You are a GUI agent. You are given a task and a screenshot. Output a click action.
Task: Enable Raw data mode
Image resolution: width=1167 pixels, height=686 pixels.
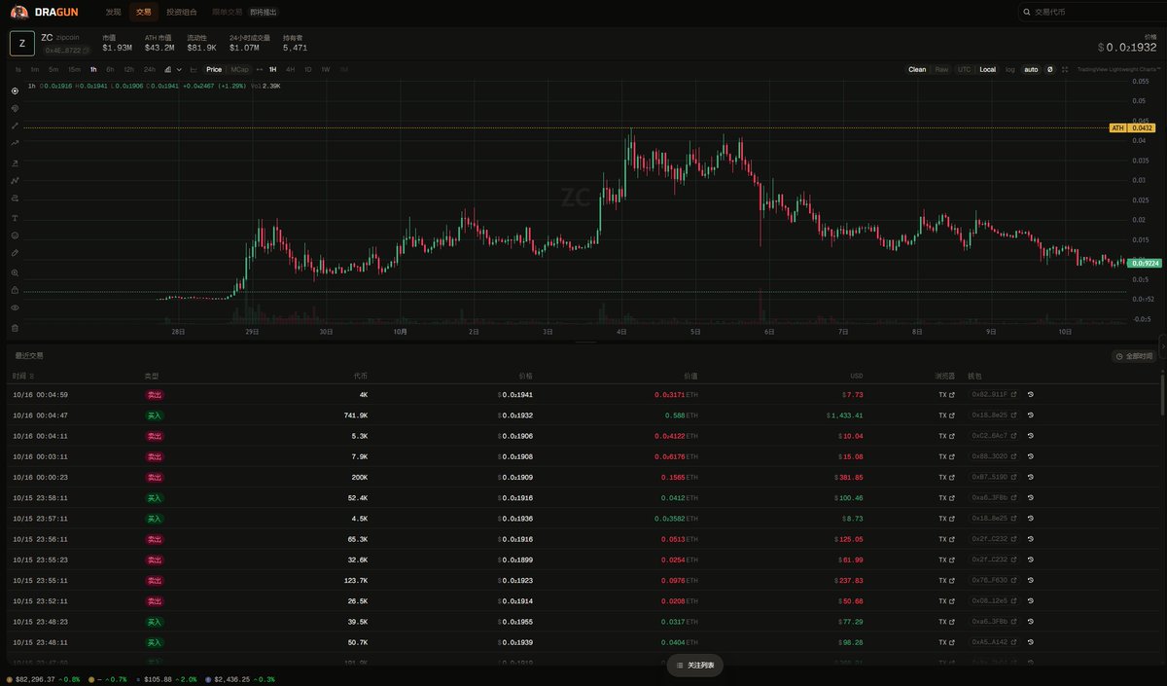tap(941, 70)
